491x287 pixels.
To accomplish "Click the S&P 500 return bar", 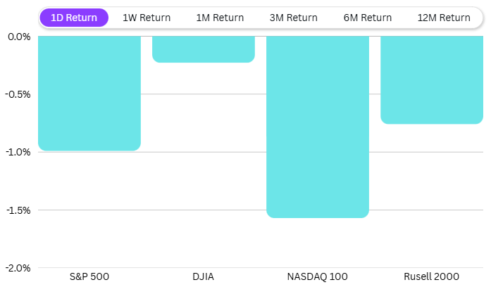I will (89, 93).
